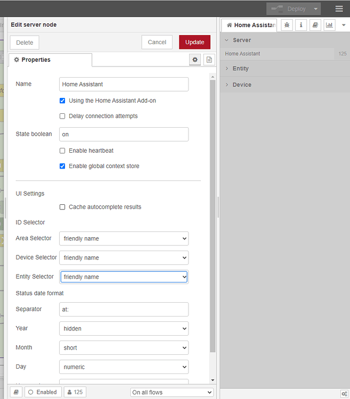Click the Separator input field

pos(124,310)
